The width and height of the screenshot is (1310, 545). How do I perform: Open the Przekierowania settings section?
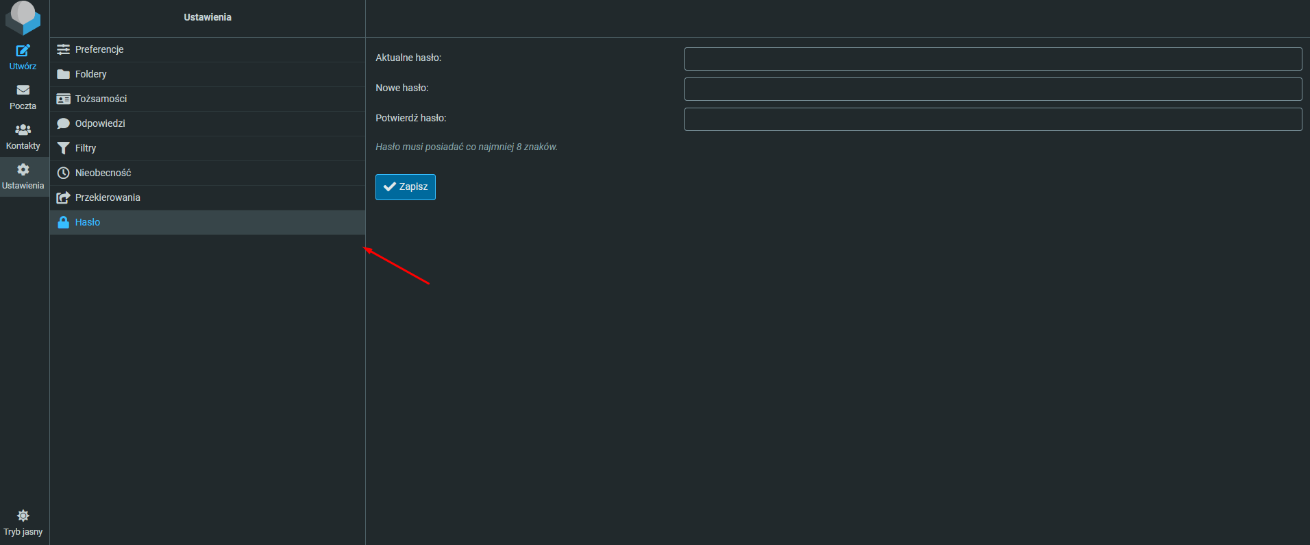[108, 197]
